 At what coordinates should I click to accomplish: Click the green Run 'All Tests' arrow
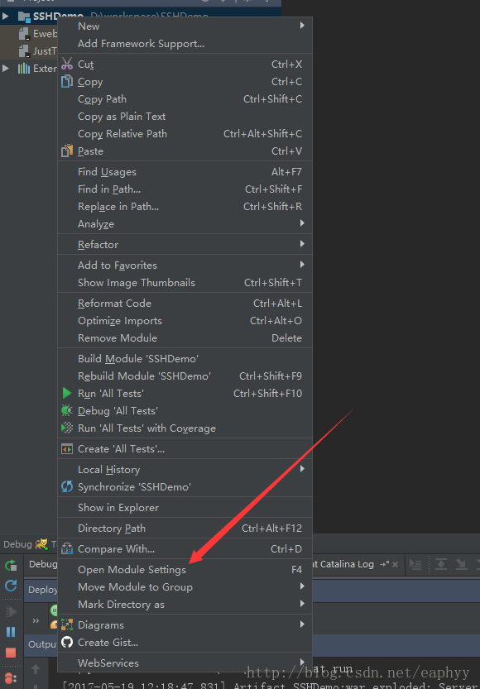tap(67, 393)
